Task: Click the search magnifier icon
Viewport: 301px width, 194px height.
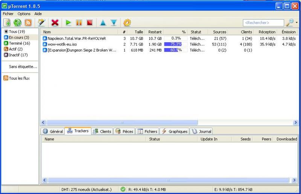Action: tap(290, 23)
